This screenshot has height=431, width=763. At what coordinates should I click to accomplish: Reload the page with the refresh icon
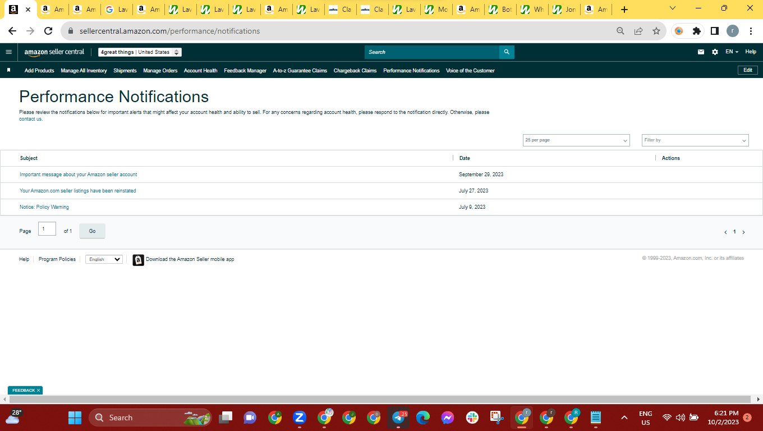pos(48,31)
